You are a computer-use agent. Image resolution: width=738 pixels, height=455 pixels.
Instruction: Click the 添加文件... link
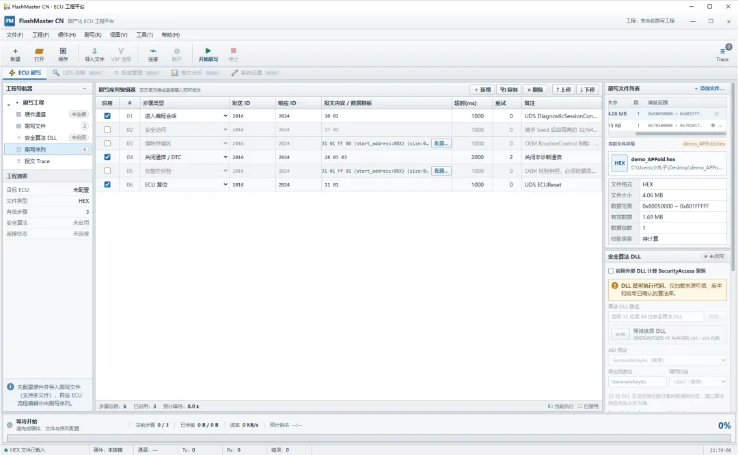(x=709, y=88)
